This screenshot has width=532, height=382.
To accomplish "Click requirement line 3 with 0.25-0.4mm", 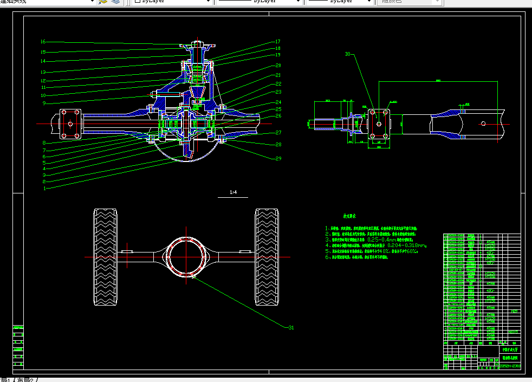I will (369, 240).
